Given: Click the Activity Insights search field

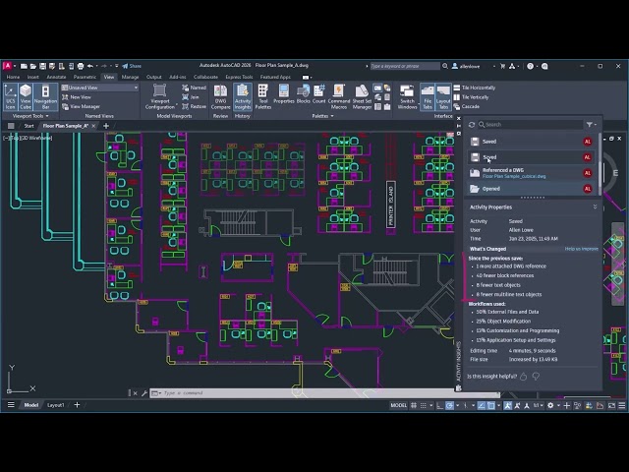Looking at the screenshot, I should pyautogui.click(x=530, y=125).
